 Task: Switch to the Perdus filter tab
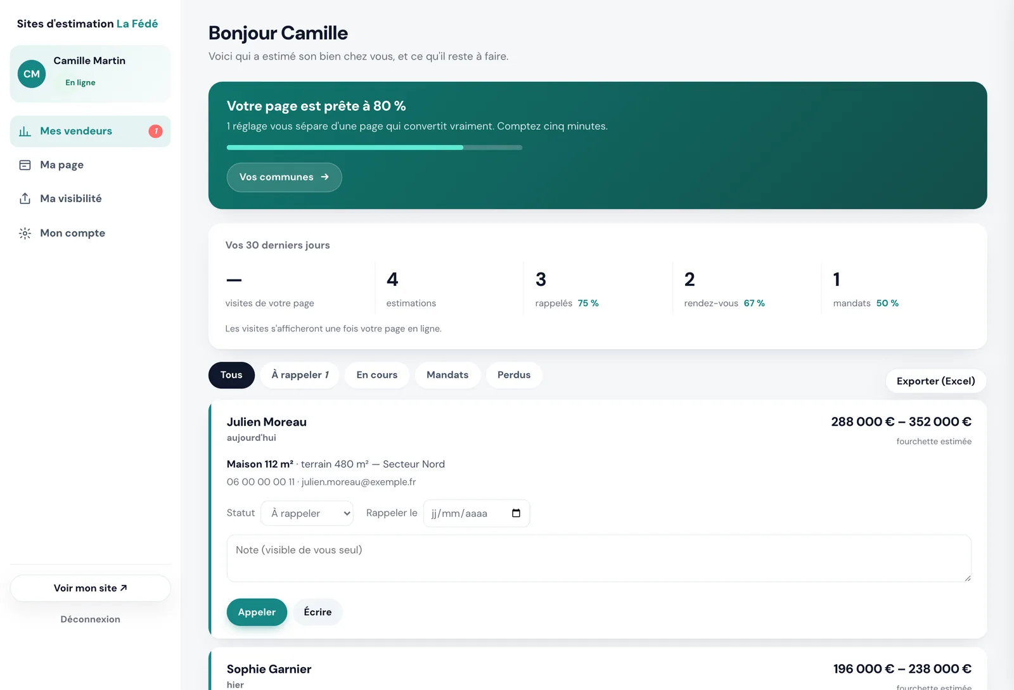click(x=514, y=375)
